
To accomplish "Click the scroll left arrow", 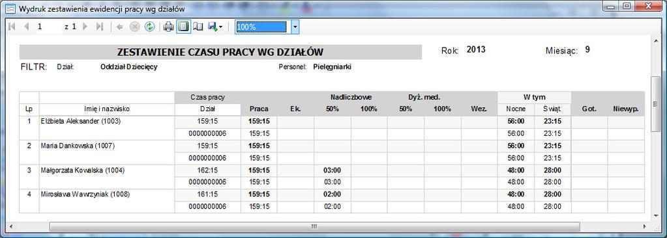I will [x=12, y=226].
